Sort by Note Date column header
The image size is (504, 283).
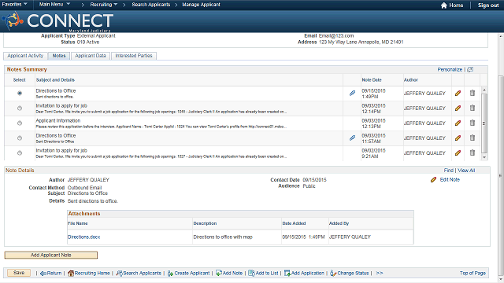pos(372,80)
